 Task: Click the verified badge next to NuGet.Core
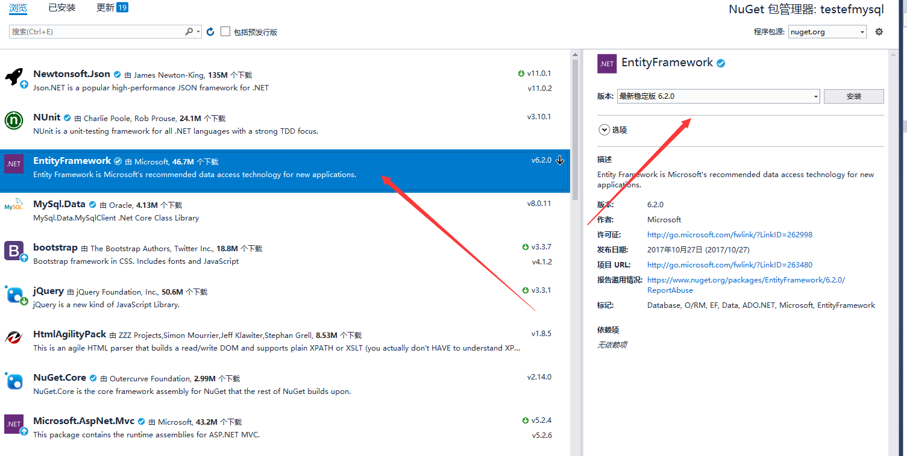click(x=93, y=378)
